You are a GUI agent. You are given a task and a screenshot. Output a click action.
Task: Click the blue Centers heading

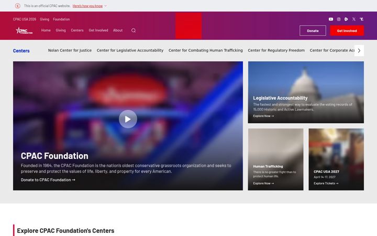click(x=21, y=51)
